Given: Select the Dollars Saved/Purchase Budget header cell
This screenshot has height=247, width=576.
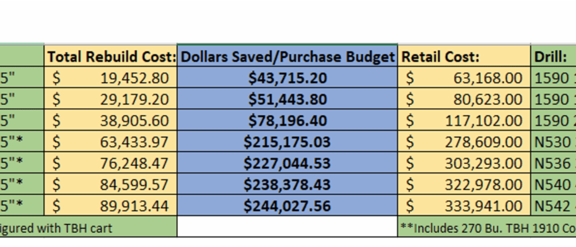Looking at the screenshot, I should 287,56.
